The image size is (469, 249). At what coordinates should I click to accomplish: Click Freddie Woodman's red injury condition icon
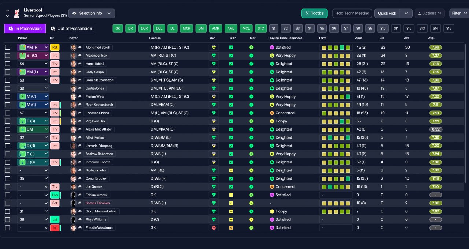pos(214,227)
